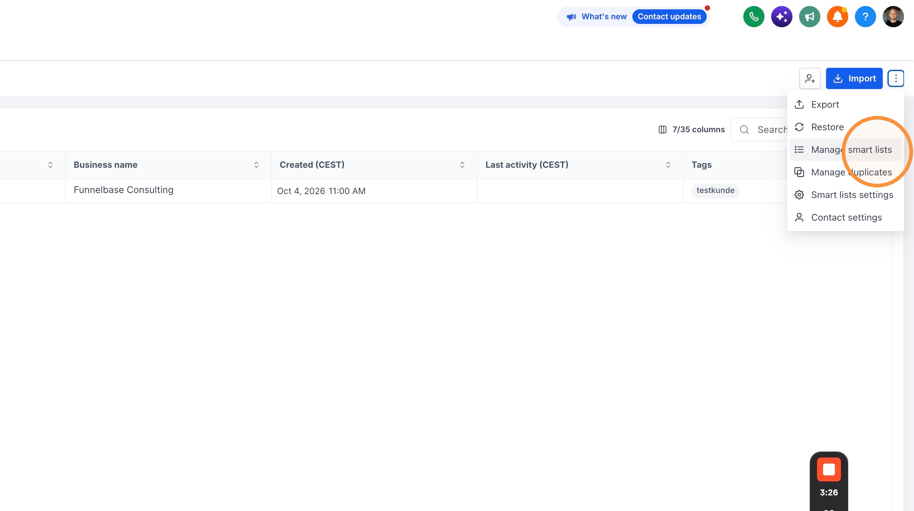Click the Oct 4, 2026 11:00 AM cell
Image resolution: width=914 pixels, height=511 pixels.
(374, 191)
